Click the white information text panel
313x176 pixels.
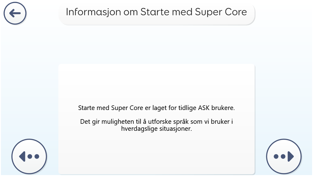156,119
